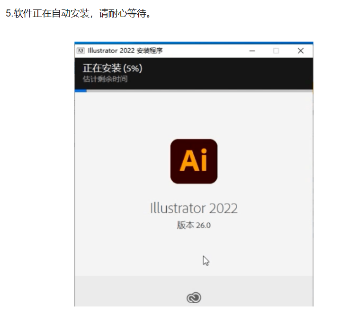
Task: Click the '正在安装 (5%)' status text
Action: [x=113, y=68]
